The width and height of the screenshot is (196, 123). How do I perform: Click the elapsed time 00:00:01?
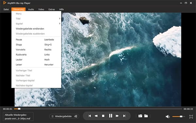coord(8,109)
